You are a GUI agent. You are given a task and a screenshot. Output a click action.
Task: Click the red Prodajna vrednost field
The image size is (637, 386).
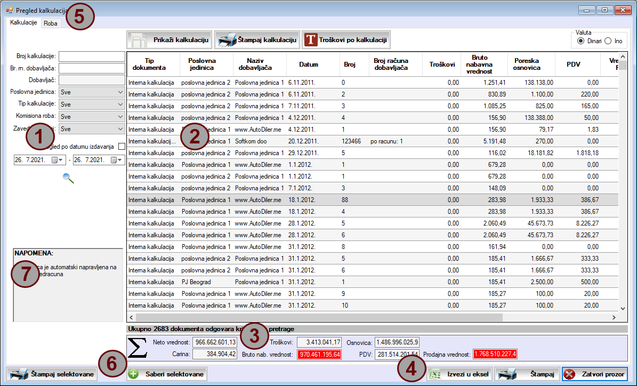coord(495,355)
